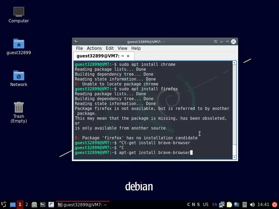
Task: Launch the file manager from the taskbar
Action: pyautogui.click(x=34, y=205)
